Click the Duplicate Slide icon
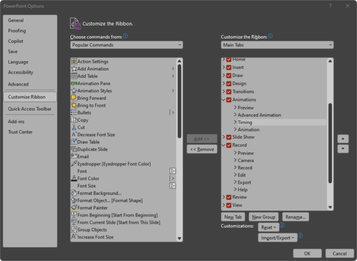Image resolution: width=357 pixels, height=261 pixels. [x=74, y=149]
